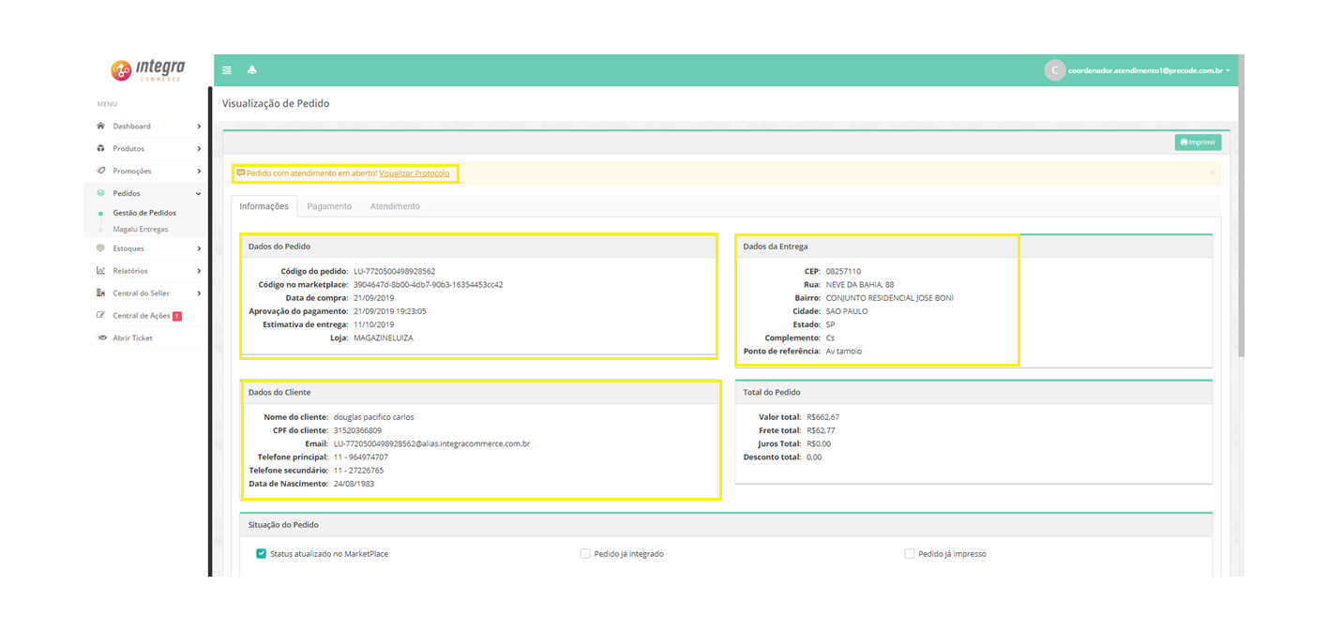Expand the Central do Seller arrow

[x=199, y=293]
